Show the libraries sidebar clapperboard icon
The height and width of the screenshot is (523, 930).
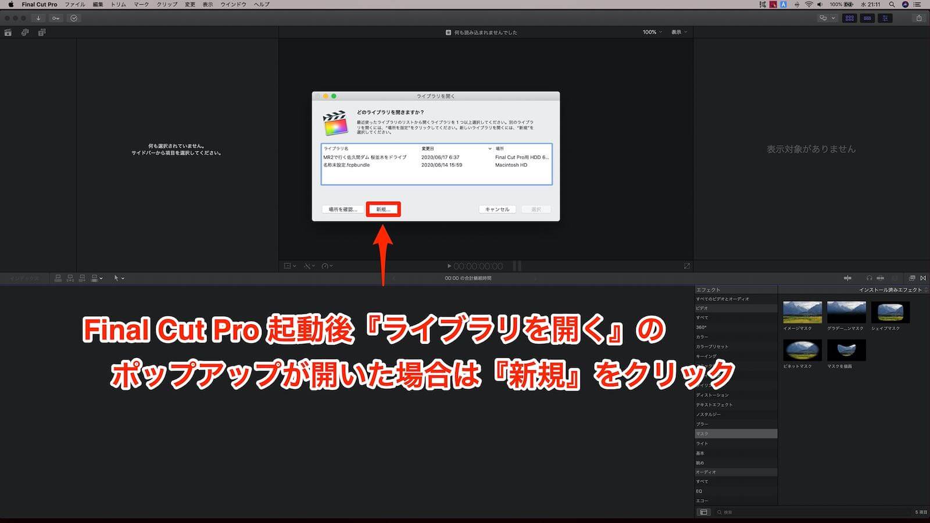click(8, 33)
